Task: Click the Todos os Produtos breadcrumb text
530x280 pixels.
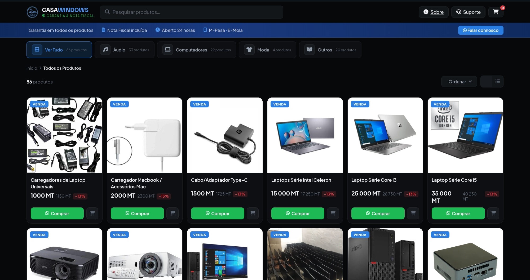Action: click(x=62, y=68)
